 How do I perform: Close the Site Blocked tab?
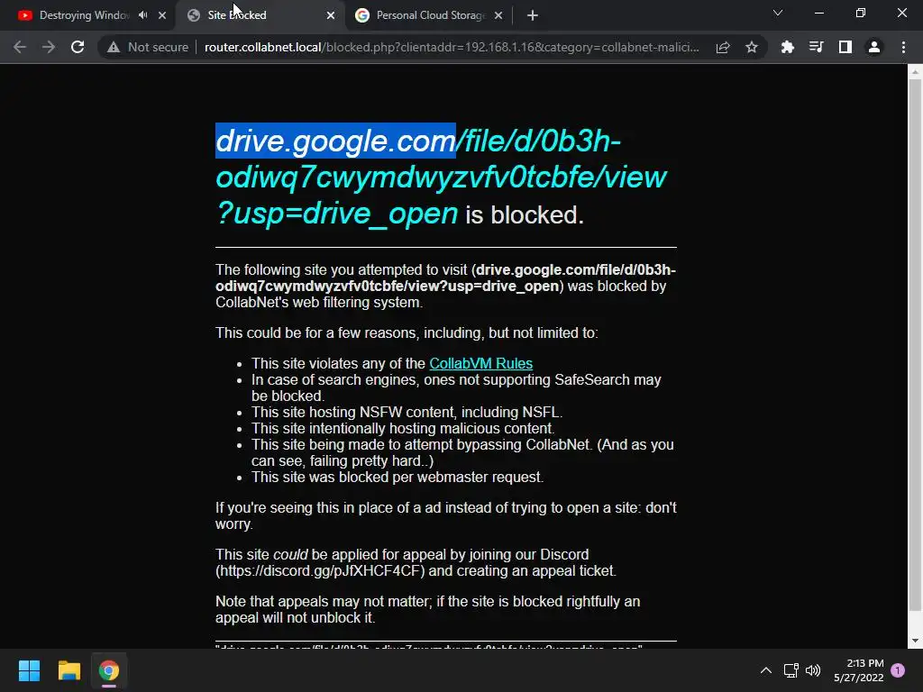[x=331, y=15]
